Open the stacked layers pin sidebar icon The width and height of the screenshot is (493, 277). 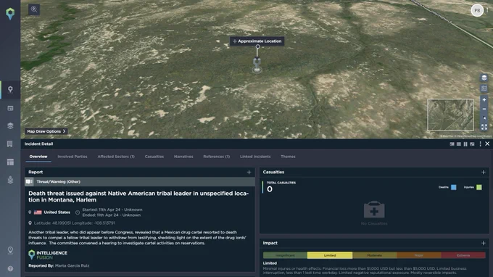pos(10,180)
